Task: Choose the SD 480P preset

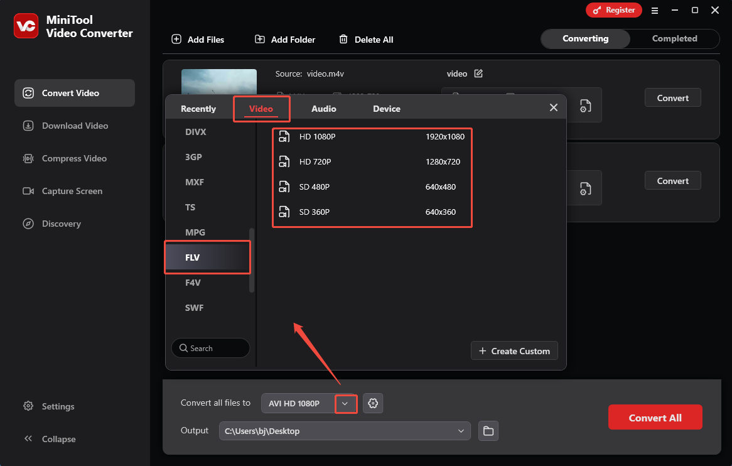Action: pyautogui.click(x=372, y=187)
